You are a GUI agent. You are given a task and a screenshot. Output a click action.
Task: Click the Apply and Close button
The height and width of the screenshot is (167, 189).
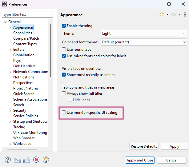coord(140,160)
